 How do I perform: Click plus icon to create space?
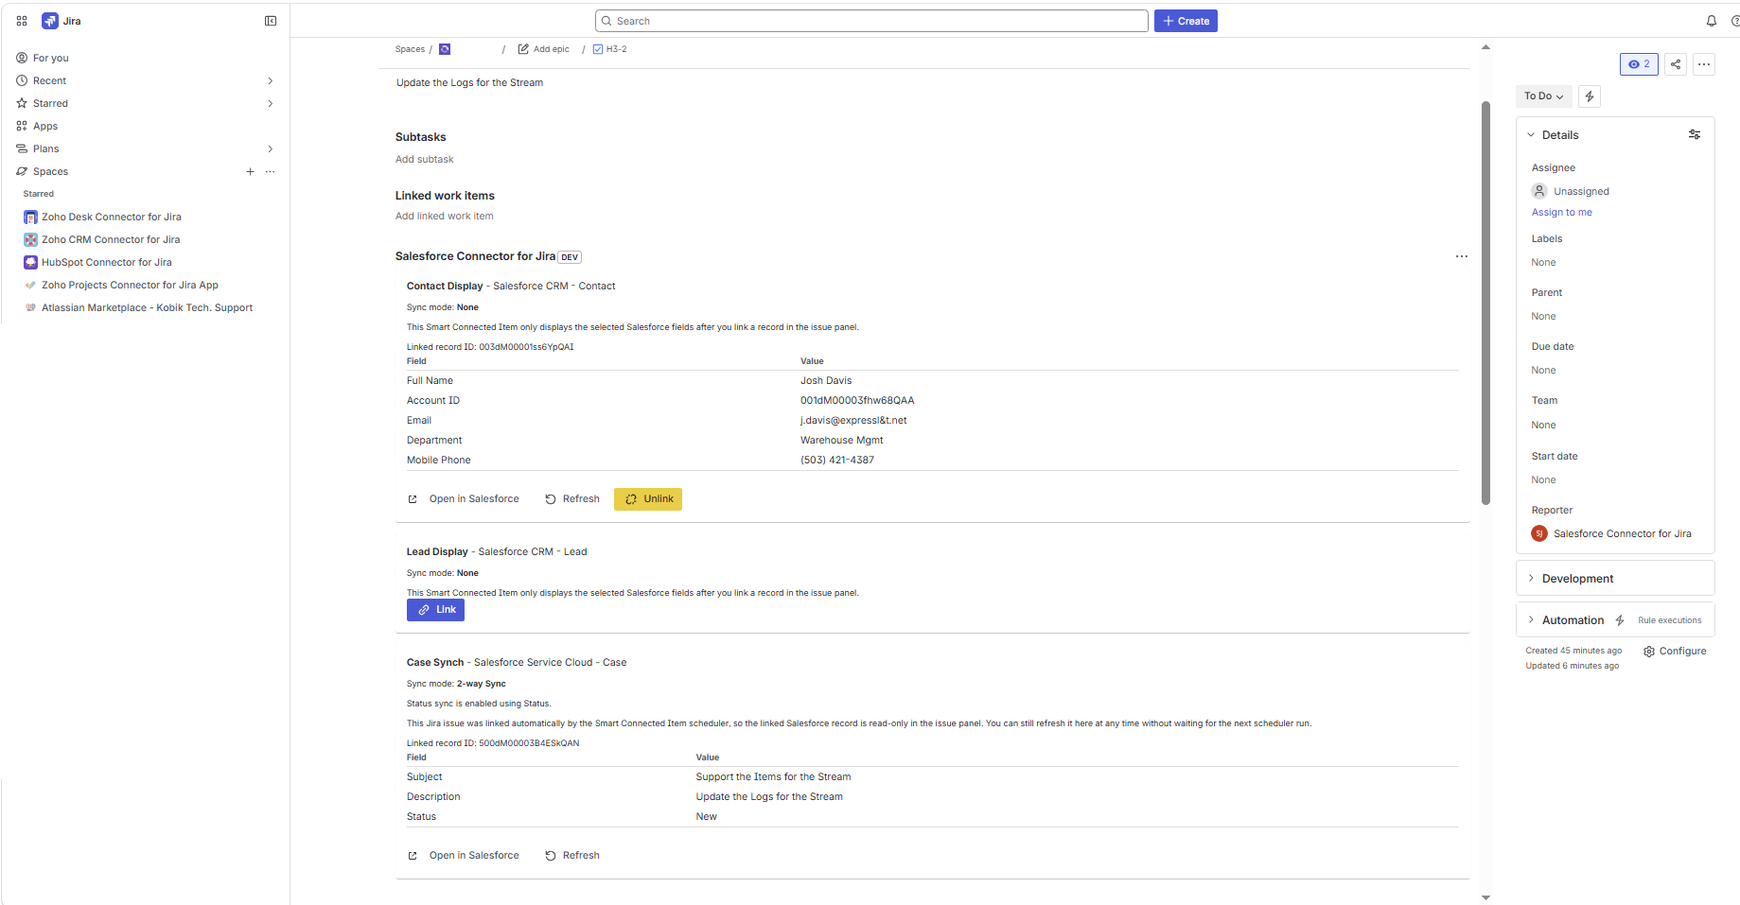tap(250, 172)
